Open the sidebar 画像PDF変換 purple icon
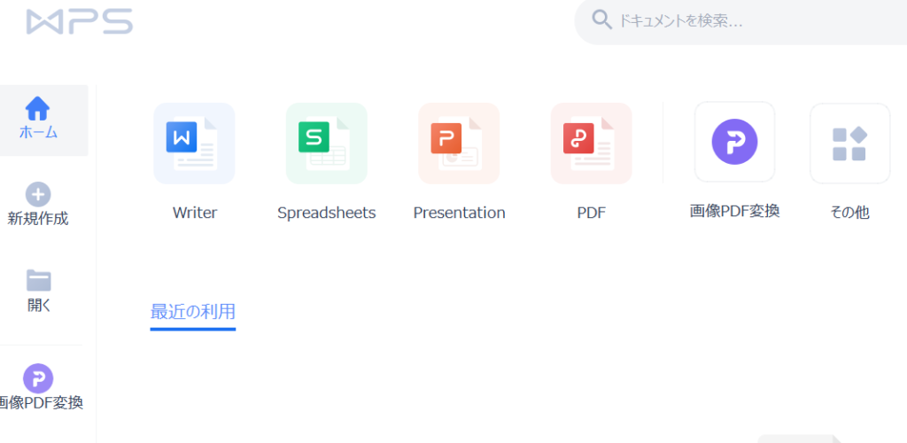 pyautogui.click(x=38, y=378)
